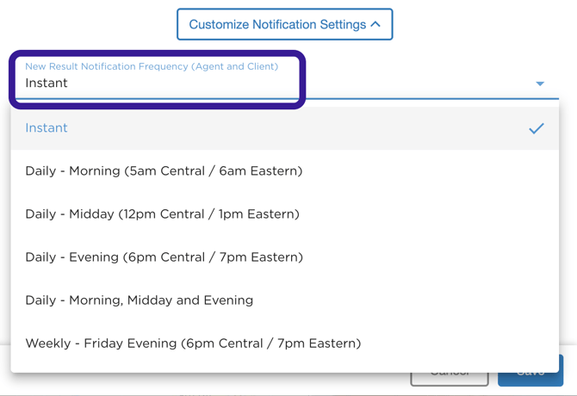Select the Instant option in the list
Viewport: 577px width, 396px height.
point(47,128)
